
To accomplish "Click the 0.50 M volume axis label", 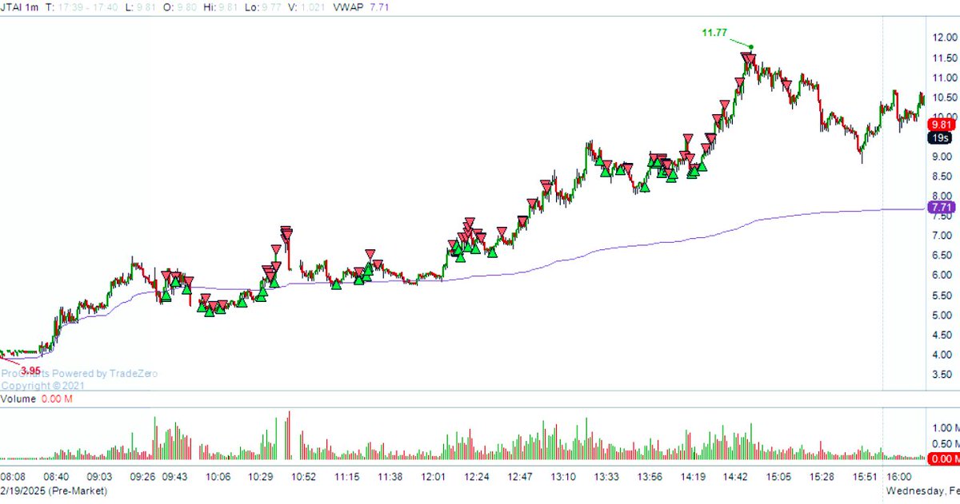I will [946, 444].
